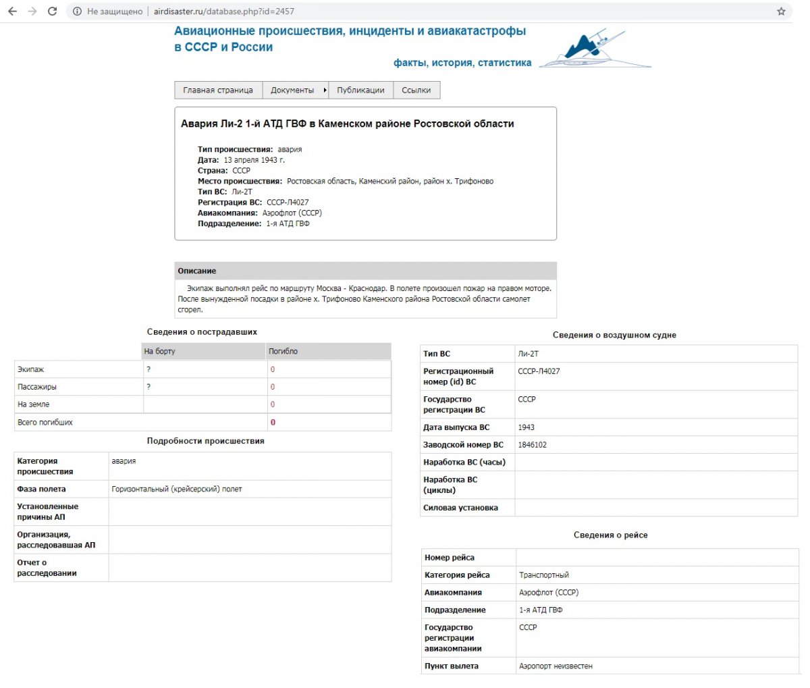Open site info via the not-secure icon
Screen dimensions: 810x688
click(77, 11)
